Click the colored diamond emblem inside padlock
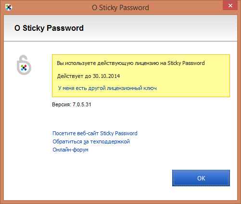241x204 pixels. point(24,68)
